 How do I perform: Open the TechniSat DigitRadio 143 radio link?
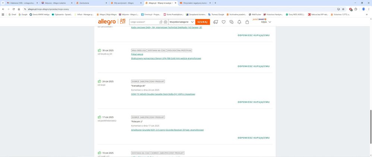[x=167, y=28]
